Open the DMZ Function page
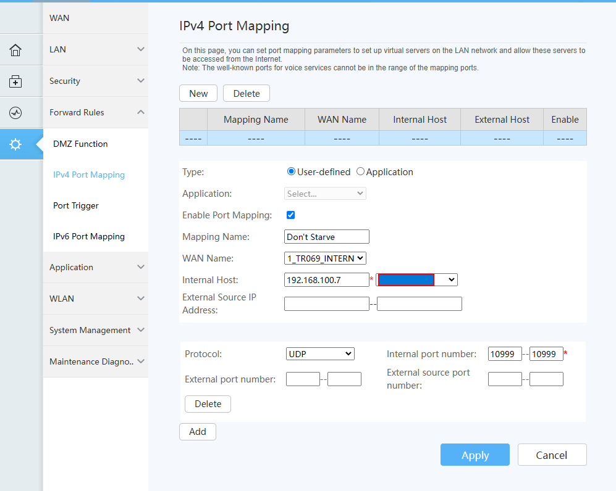This screenshot has height=491, width=616. click(x=80, y=144)
